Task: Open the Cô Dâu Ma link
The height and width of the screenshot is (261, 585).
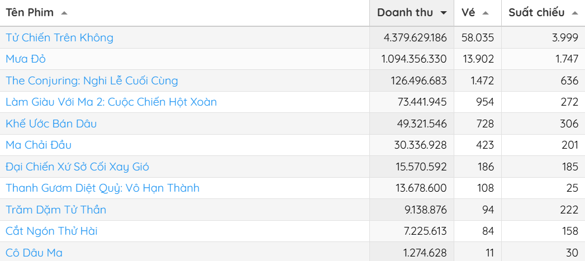Action: [34, 253]
